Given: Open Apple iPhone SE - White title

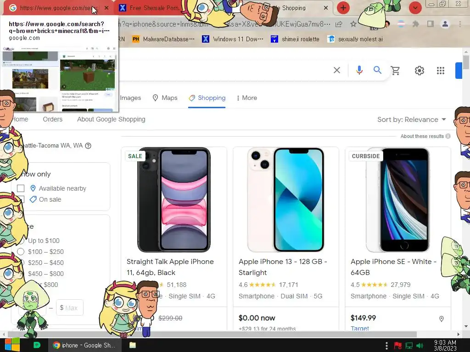Looking at the screenshot, I should (x=393, y=267).
